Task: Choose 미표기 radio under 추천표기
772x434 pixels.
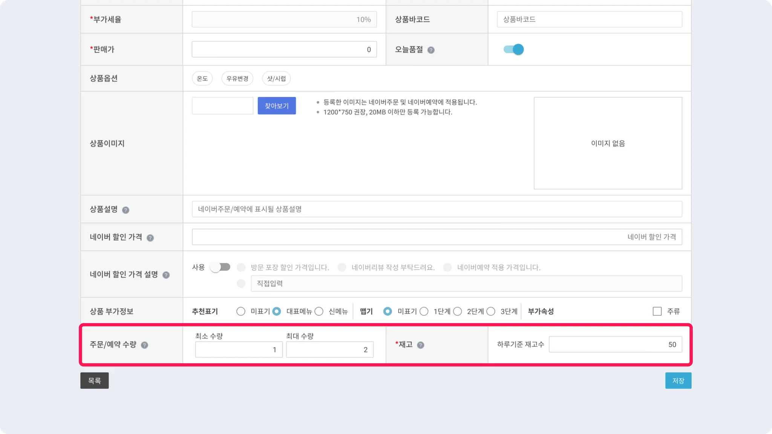Action: click(240, 311)
